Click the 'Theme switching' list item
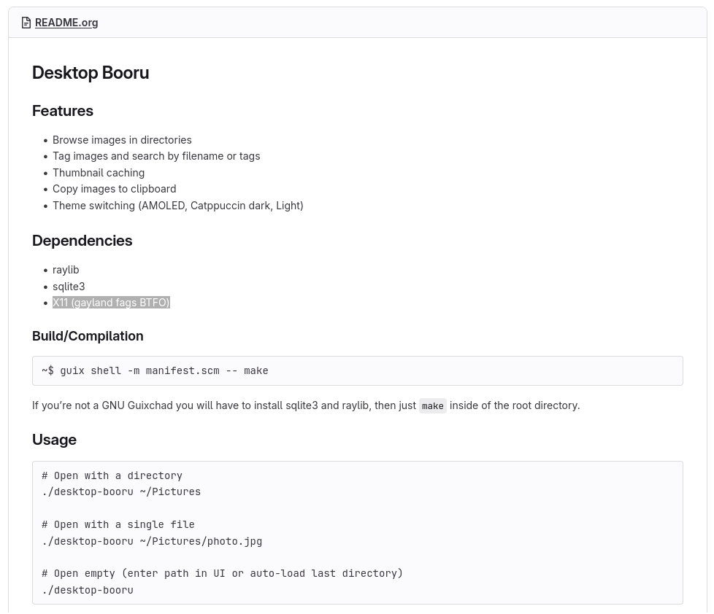Screen dimensions: 714x614 point(178,206)
